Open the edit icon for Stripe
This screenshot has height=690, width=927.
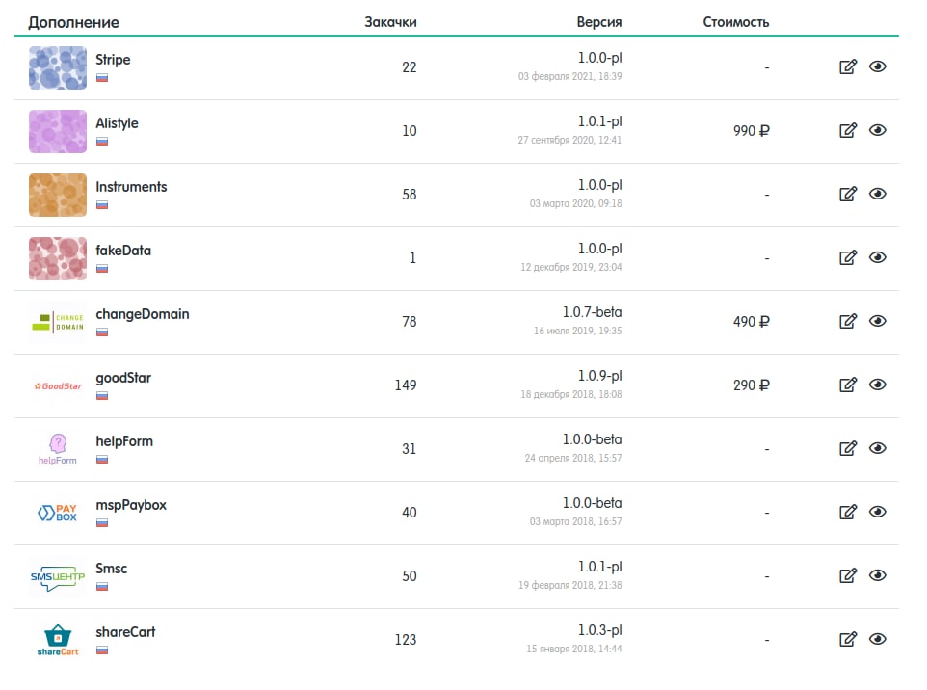(848, 66)
